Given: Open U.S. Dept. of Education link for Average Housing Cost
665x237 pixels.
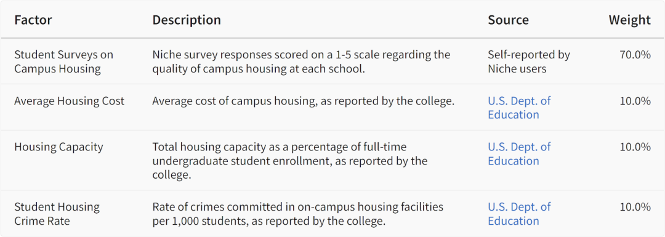Looking at the screenshot, I should 519,107.
